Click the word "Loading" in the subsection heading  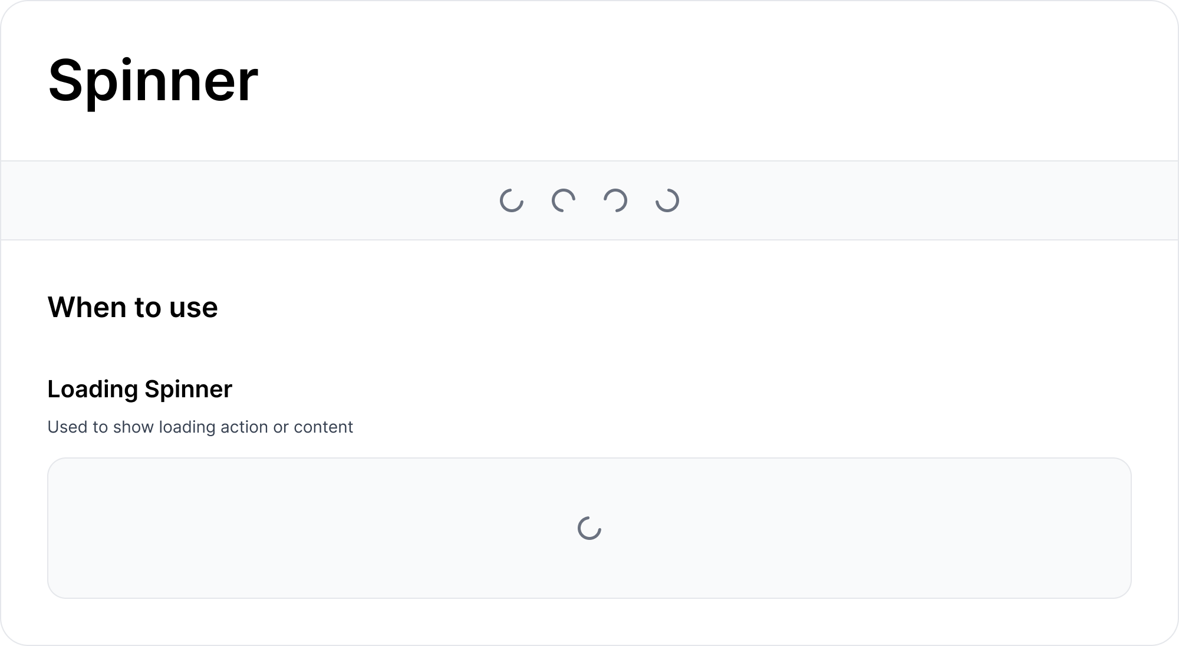(x=93, y=389)
